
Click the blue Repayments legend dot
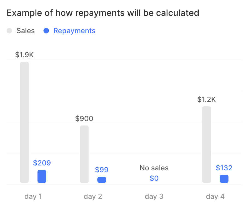[46, 31]
